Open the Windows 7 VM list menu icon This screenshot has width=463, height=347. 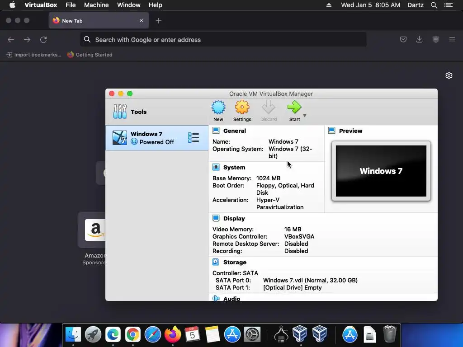tap(194, 138)
